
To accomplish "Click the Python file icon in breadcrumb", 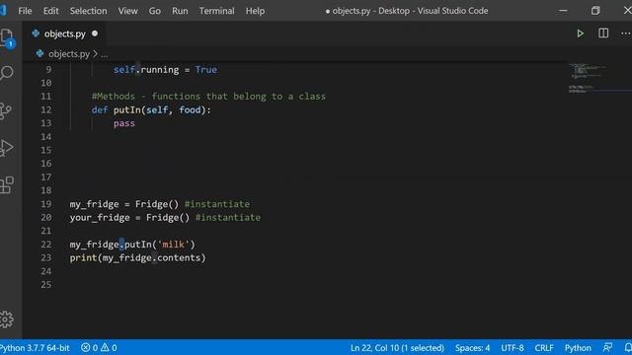I will pyautogui.click(x=39, y=53).
